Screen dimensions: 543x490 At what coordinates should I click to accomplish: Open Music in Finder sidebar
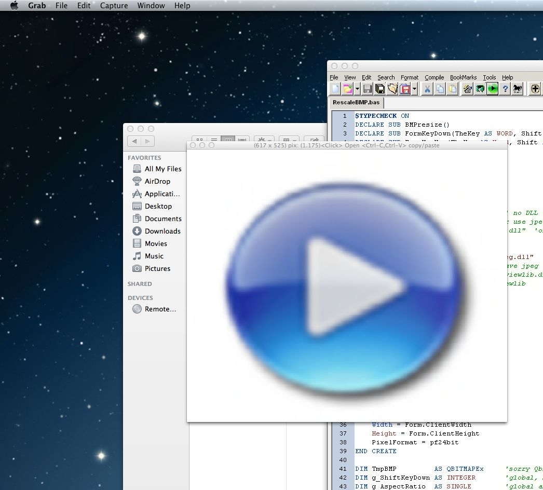tap(148, 256)
